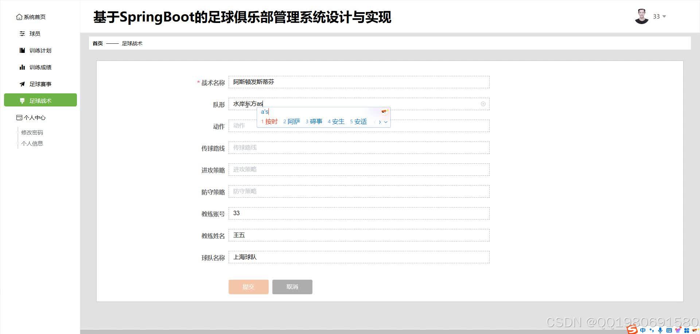
Task: Clear the 队形 field with the x icon
Action: click(483, 104)
